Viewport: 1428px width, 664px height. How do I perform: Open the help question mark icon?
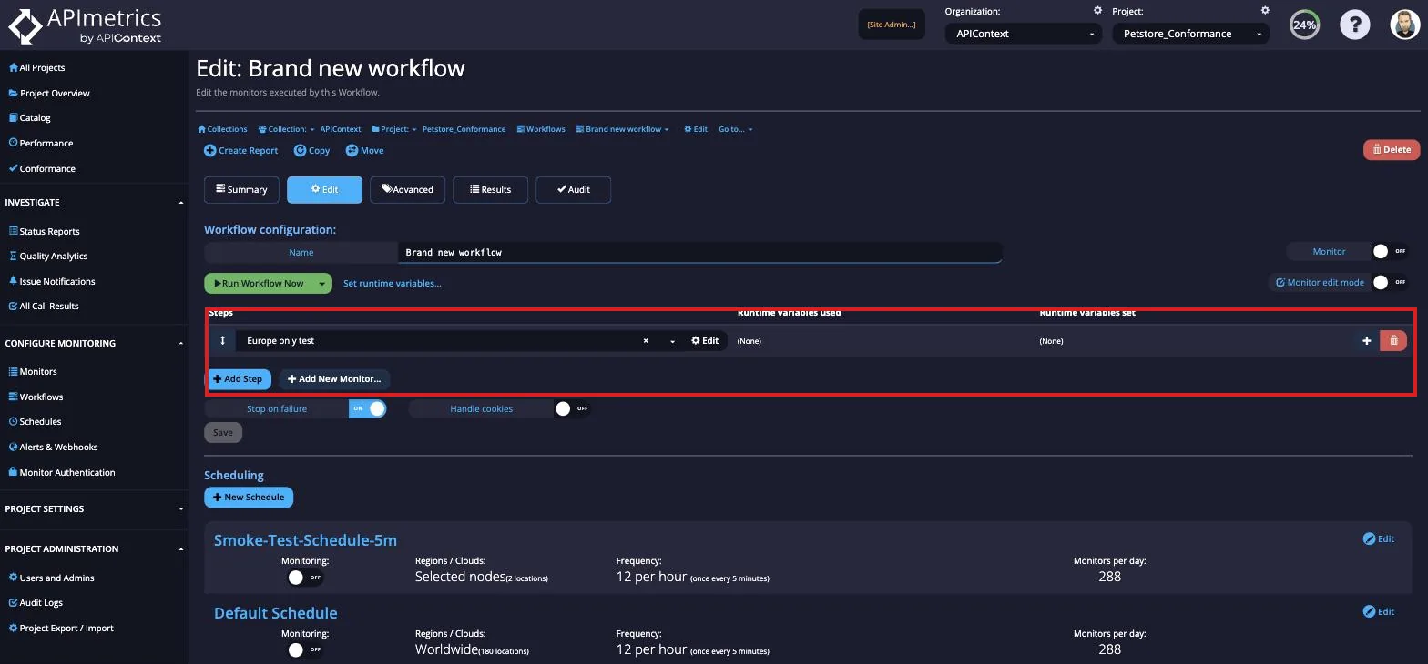[x=1354, y=25]
